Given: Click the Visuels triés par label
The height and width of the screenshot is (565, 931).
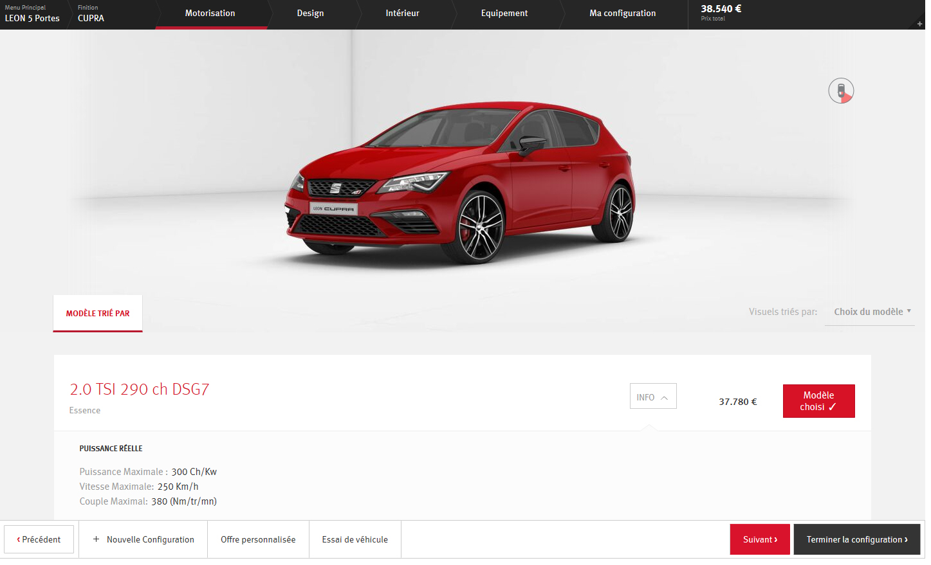Looking at the screenshot, I should 782,312.
